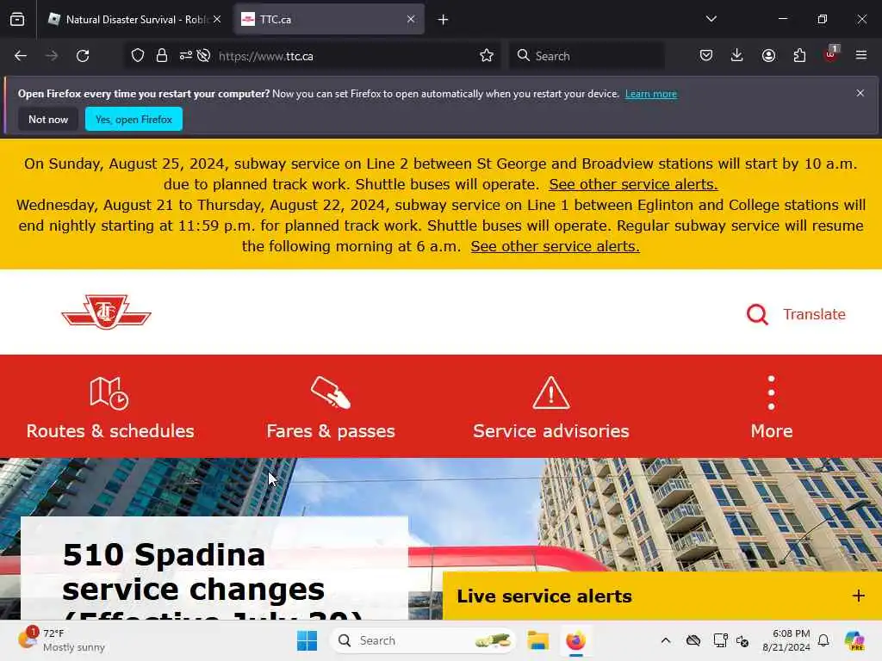Open the Firefox account icon
882x661 pixels.
point(768,56)
